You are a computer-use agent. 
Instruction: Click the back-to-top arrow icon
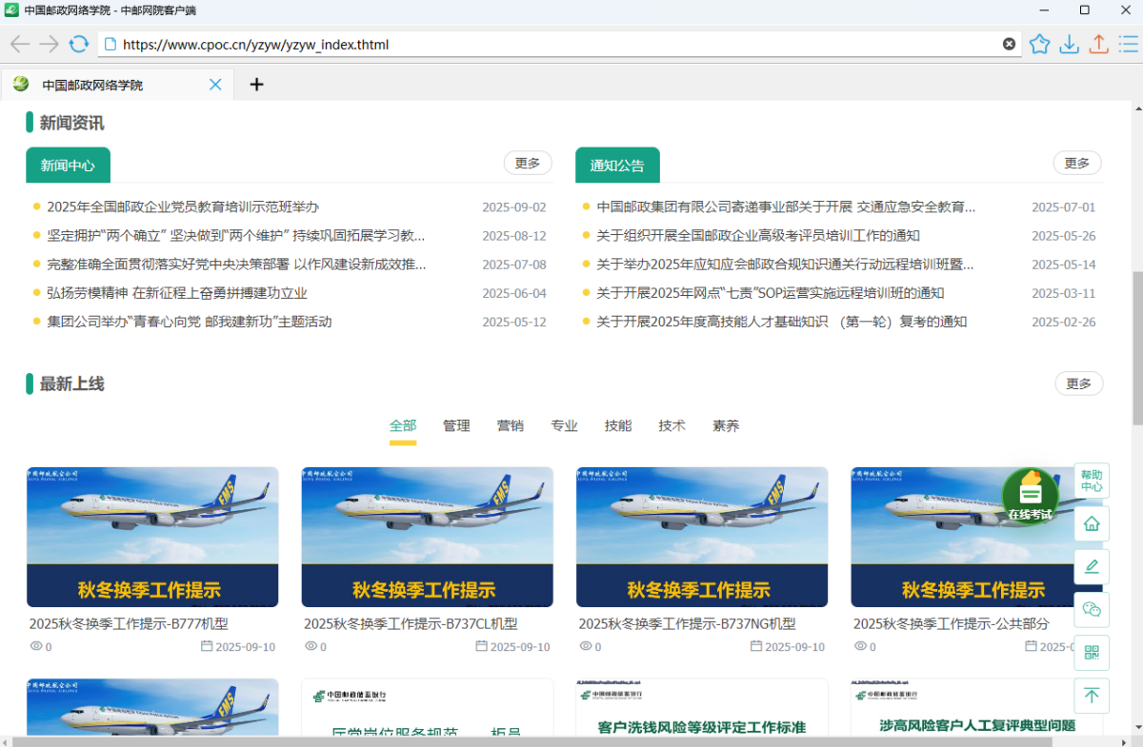click(1092, 696)
